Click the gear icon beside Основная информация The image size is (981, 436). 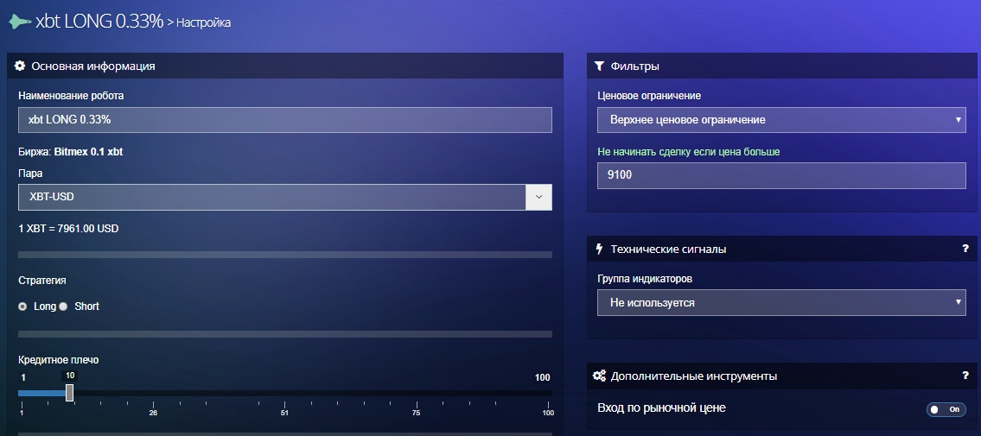pos(19,66)
